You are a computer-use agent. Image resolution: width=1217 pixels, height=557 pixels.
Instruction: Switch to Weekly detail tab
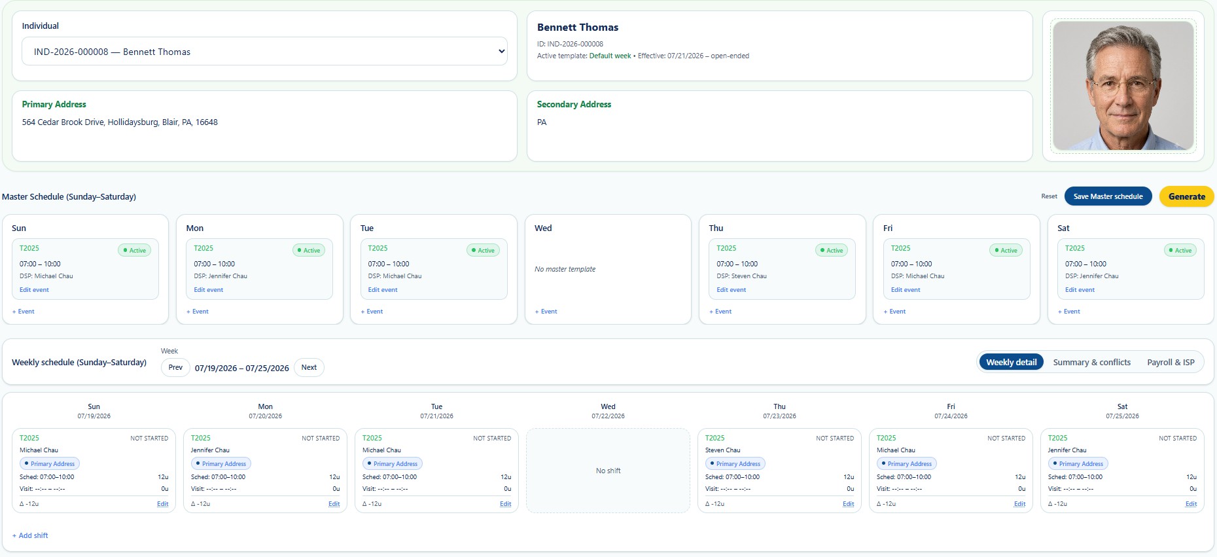tap(1011, 362)
